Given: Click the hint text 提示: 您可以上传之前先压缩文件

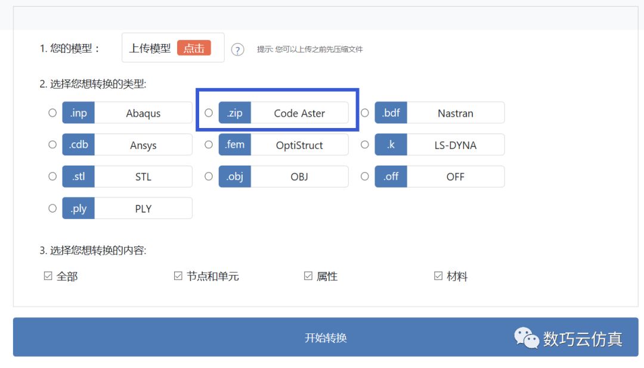Looking at the screenshot, I should 309,49.
